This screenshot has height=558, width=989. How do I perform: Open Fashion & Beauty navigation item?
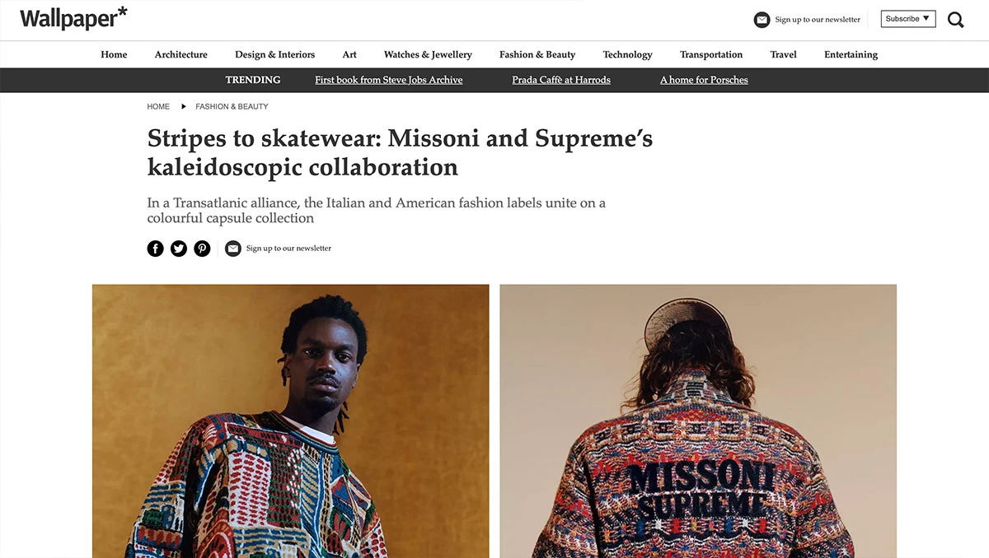coord(537,54)
